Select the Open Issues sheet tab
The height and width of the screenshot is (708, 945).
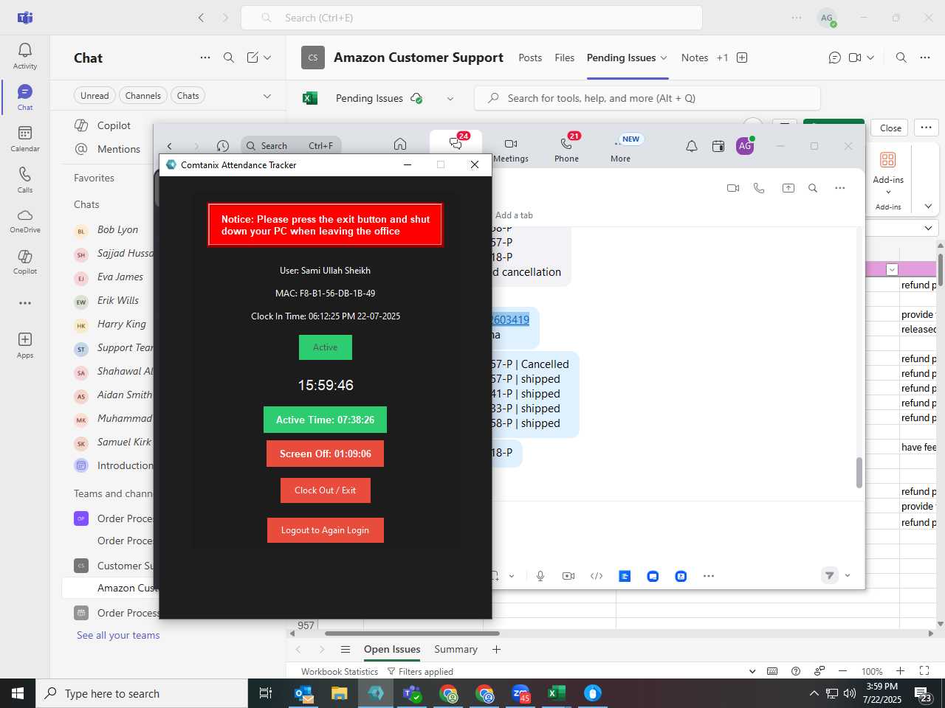[x=392, y=649]
